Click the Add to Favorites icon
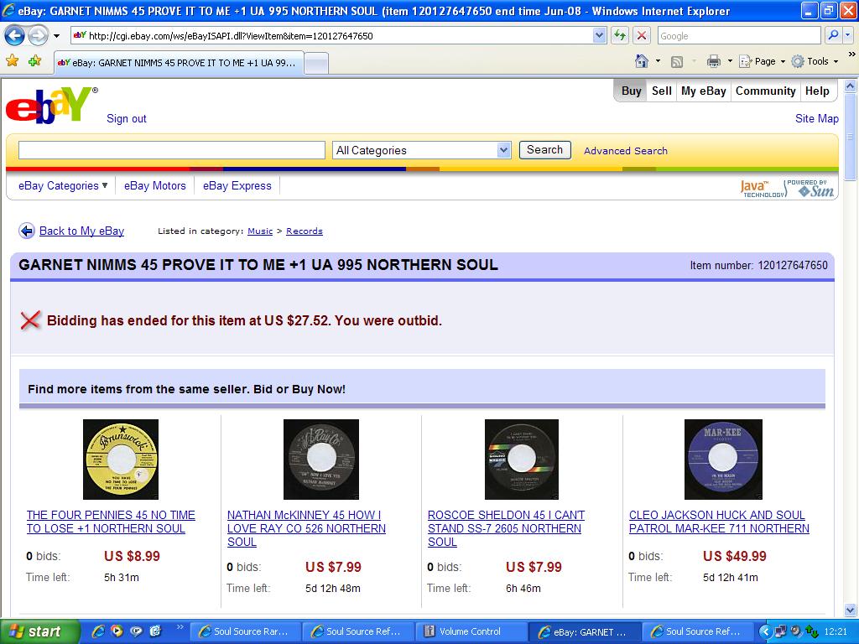Viewport: 859px width, 644px height. (x=35, y=61)
